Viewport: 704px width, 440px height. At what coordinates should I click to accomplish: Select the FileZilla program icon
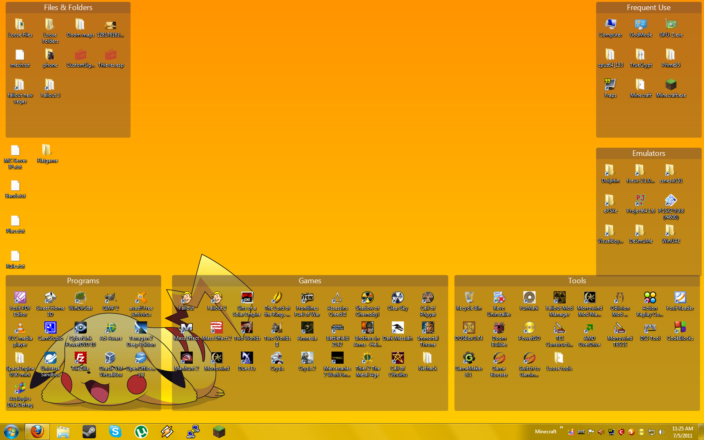click(x=80, y=359)
